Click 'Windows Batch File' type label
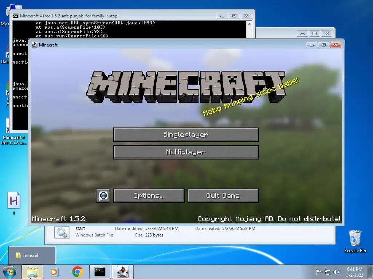373x279 pixels. pos(94,235)
